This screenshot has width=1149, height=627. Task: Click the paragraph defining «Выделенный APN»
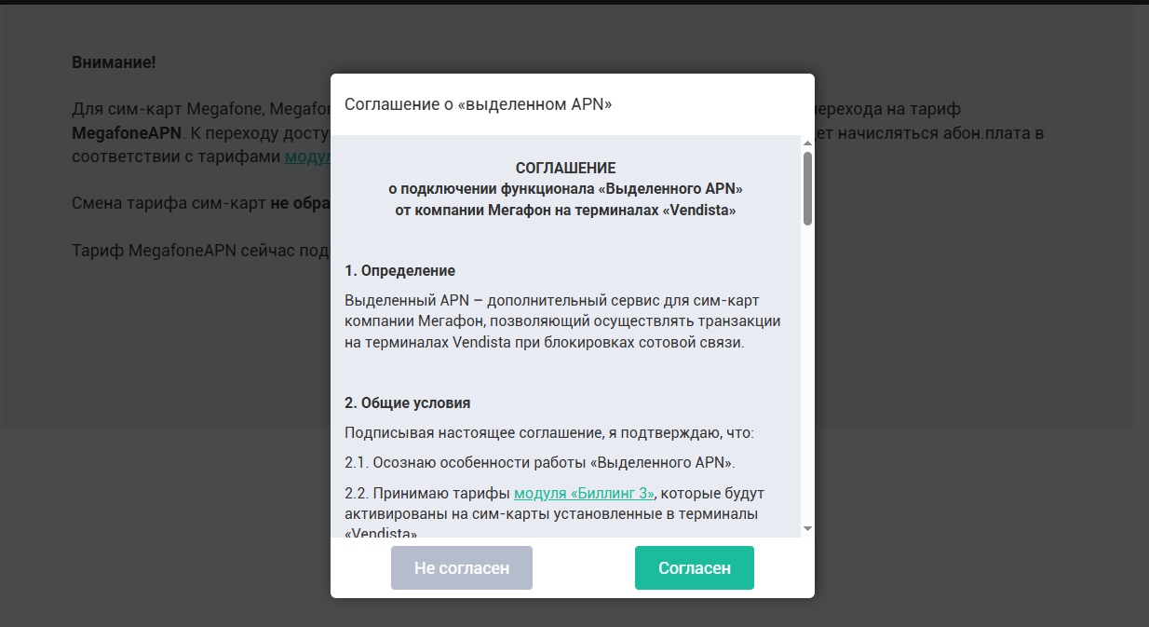(561, 321)
